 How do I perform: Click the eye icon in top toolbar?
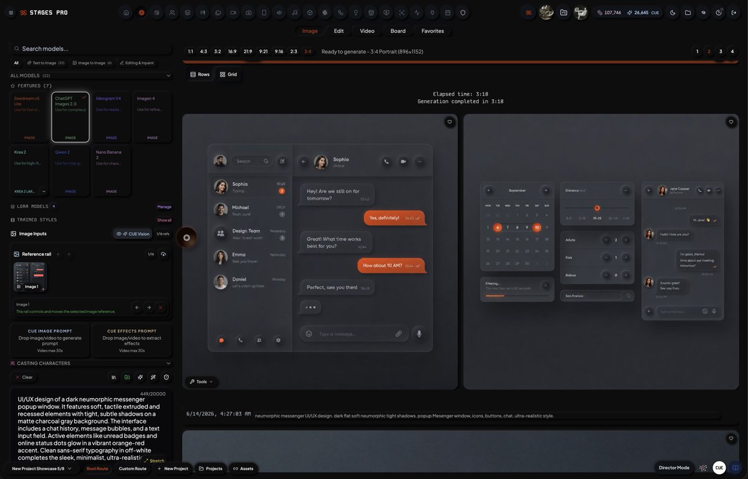[x=279, y=12]
